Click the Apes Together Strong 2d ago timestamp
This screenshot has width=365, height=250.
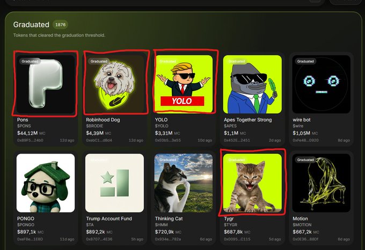pos(275,141)
